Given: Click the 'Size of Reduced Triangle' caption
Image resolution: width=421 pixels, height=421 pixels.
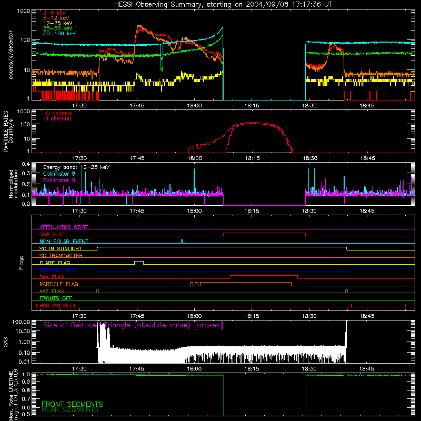Looking at the screenshot, I should point(133,325).
